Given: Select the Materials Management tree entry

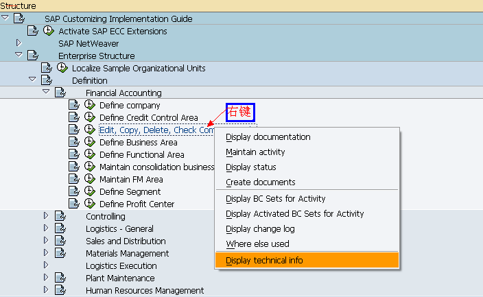Looking at the screenshot, I should pos(127,253).
